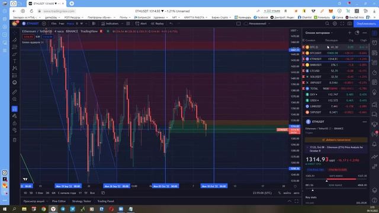Open the stock screener dropdown tab
Screen dimensions: 379x213
point(36,201)
